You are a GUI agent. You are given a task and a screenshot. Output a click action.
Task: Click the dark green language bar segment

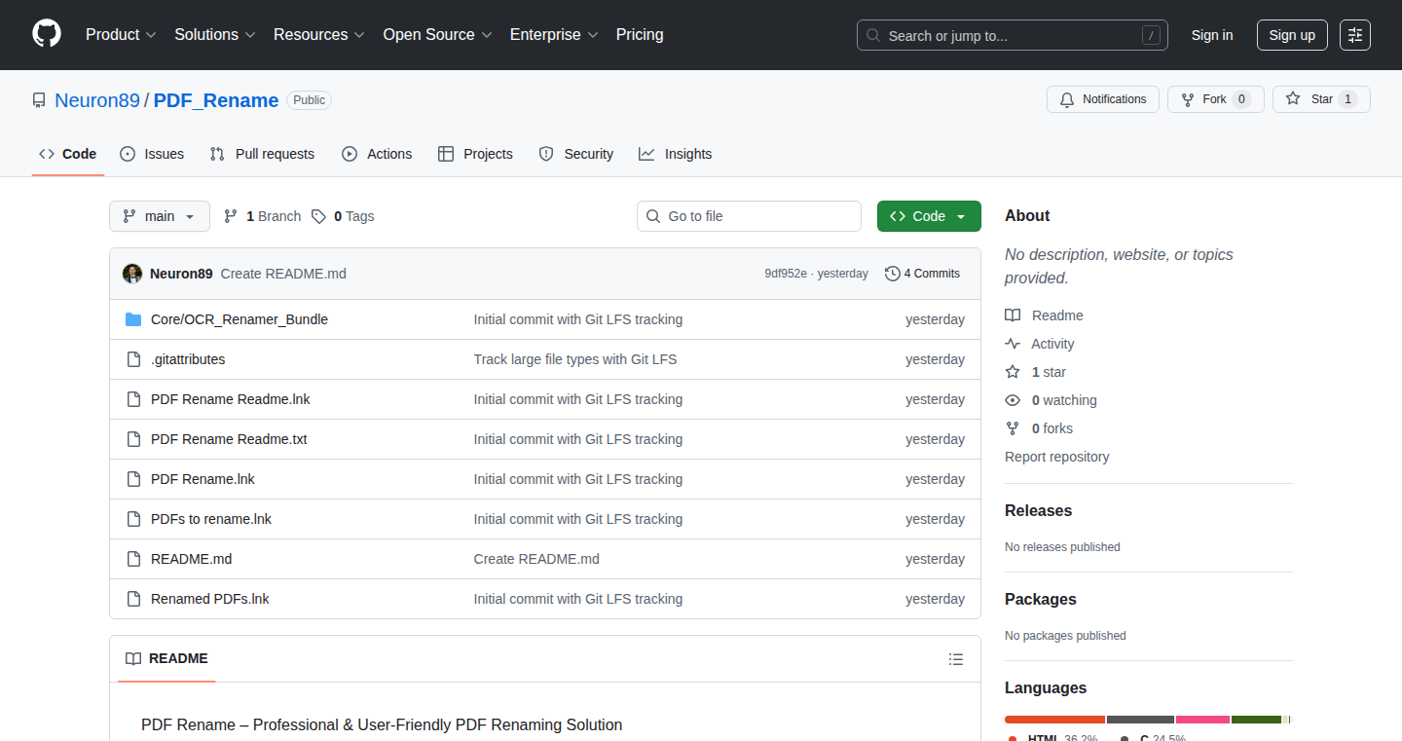tap(1256, 720)
